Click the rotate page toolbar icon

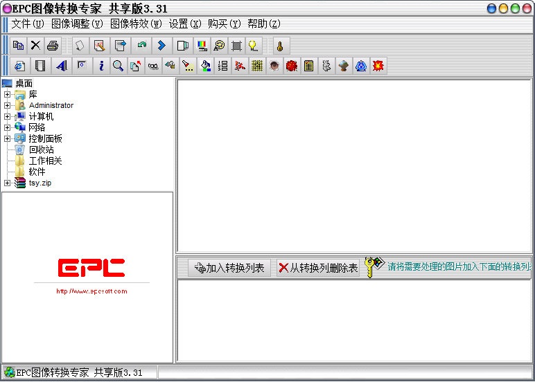(80, 45)
